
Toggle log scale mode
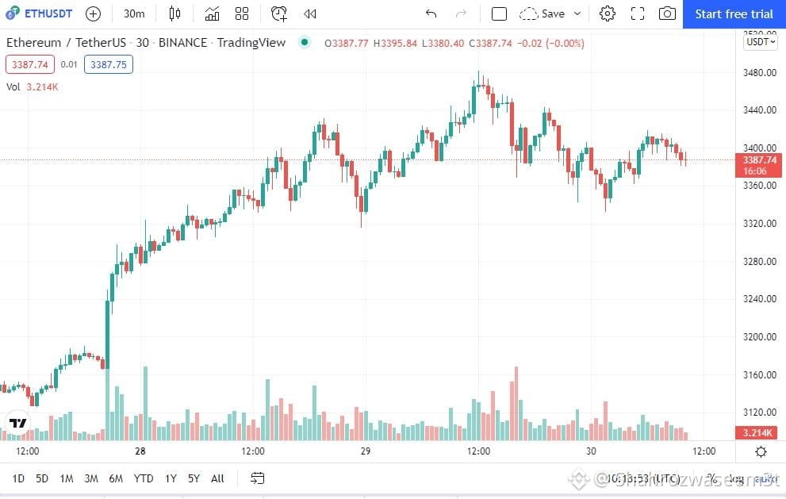(x=736, y=479)
